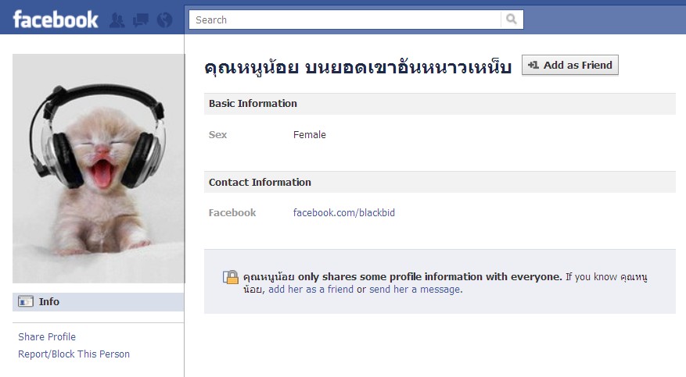Image resolution: width=686 pixels, height=377 pixels.
Task: Click the Basic Information section header
Action: point(440,103)
